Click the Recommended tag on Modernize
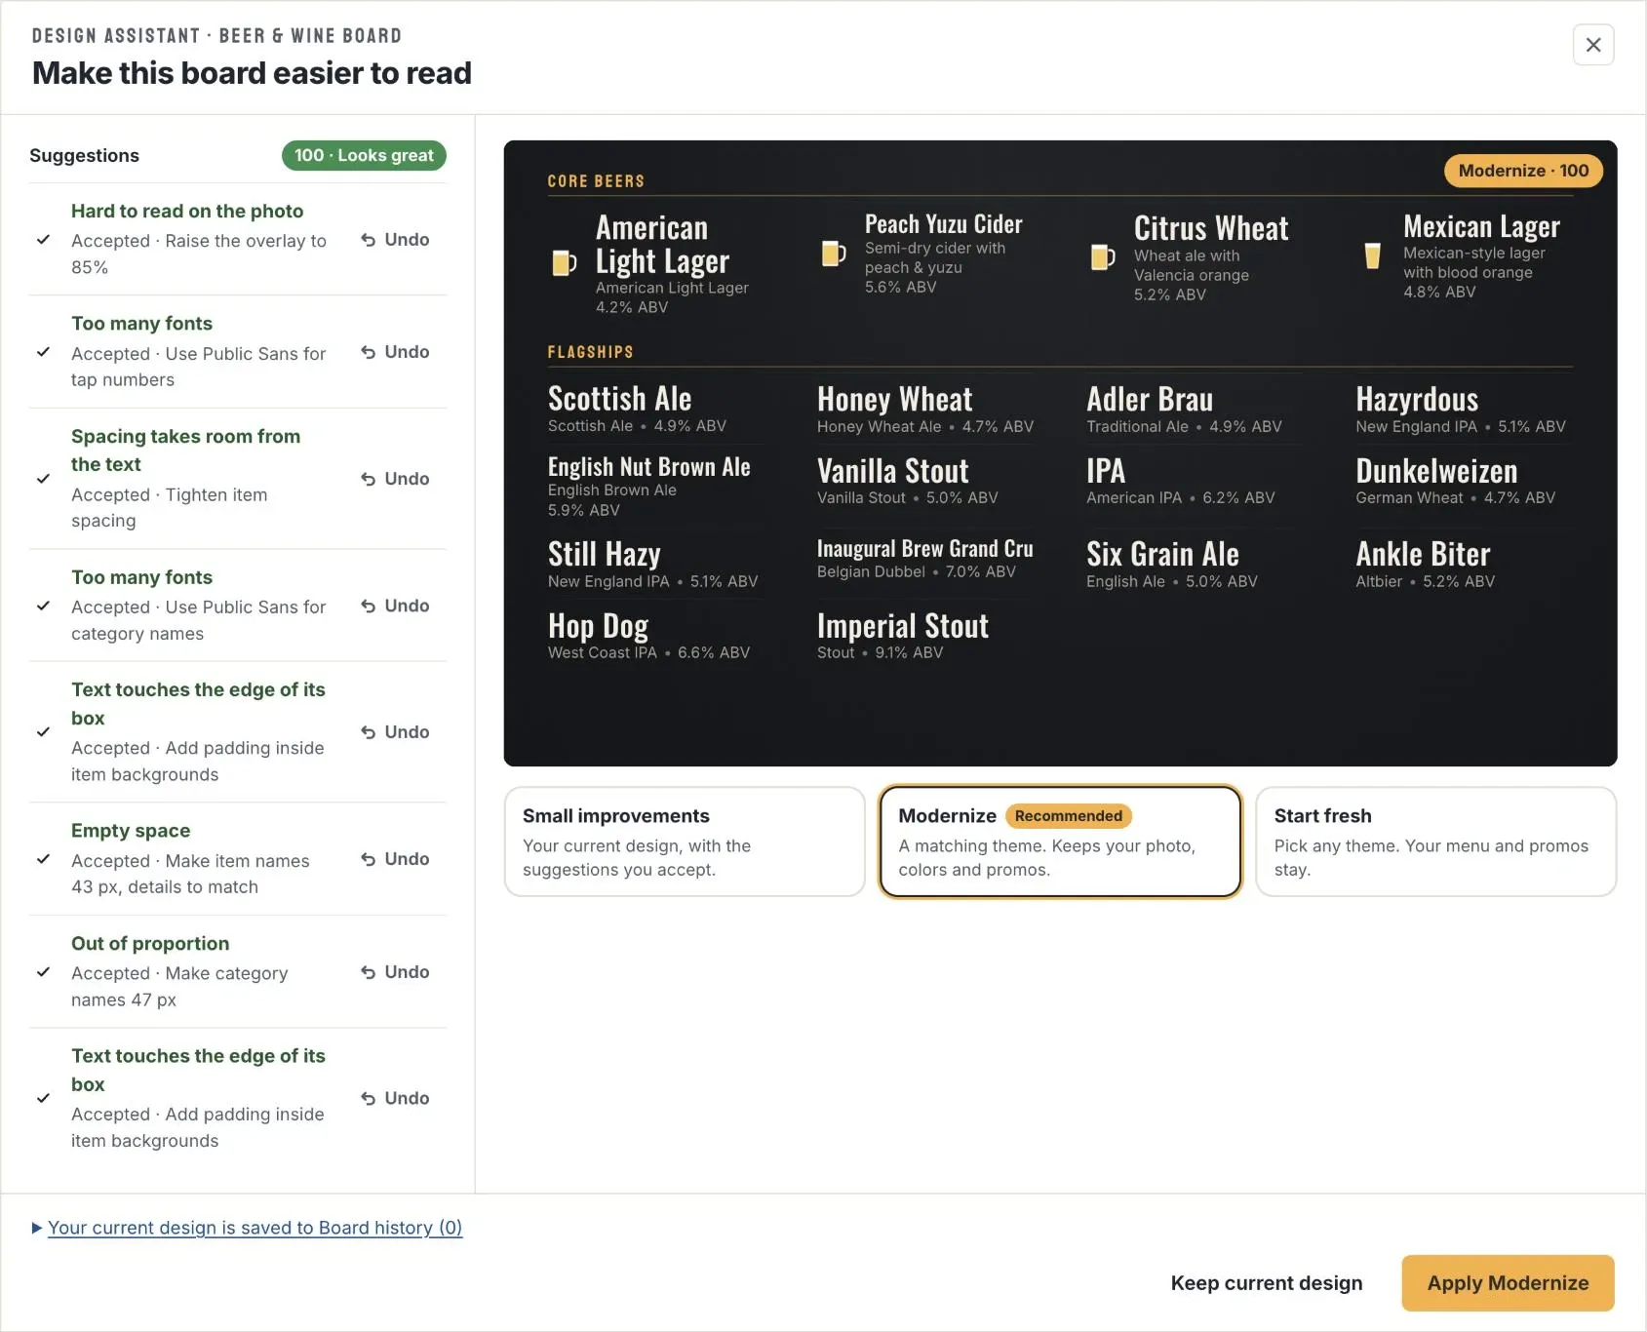Screen dimensions: 1647x1332 pos(1069,816)
